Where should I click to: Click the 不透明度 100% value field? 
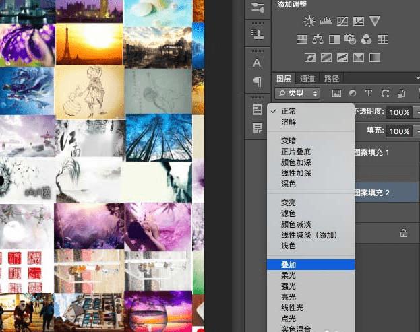399,112
